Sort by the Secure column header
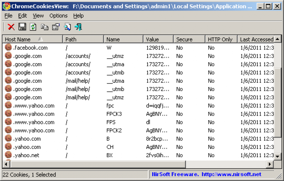The width and height of the screenshot is (284, 181). tap(184, 39)
